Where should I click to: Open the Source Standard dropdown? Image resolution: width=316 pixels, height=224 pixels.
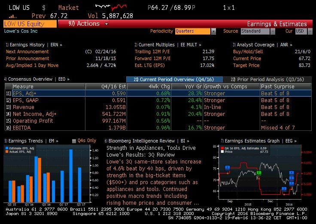(255, 31)
